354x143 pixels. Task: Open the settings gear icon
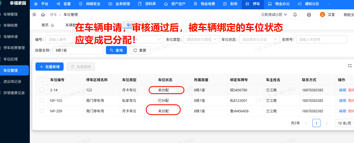[309, 14]
